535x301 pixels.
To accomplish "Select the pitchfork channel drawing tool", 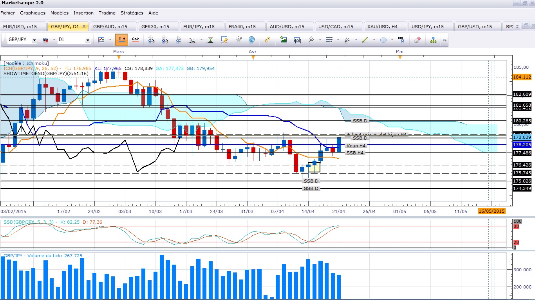I will (x=312, y=40).
